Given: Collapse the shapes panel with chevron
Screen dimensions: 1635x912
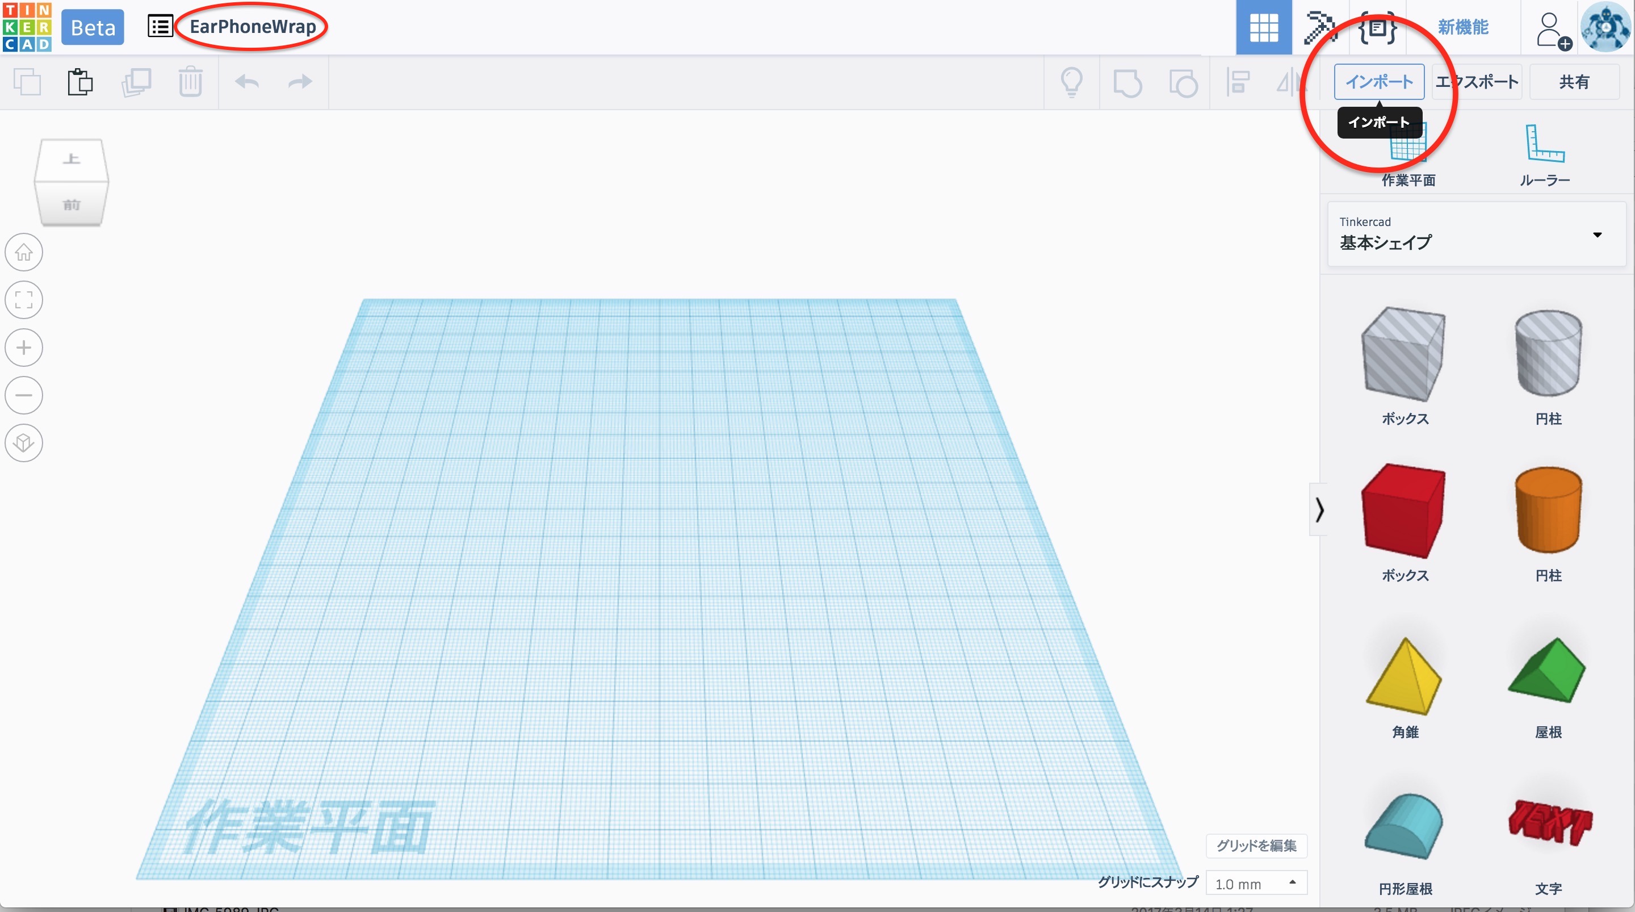Looking at the screenshot, I should (1319, 509).
